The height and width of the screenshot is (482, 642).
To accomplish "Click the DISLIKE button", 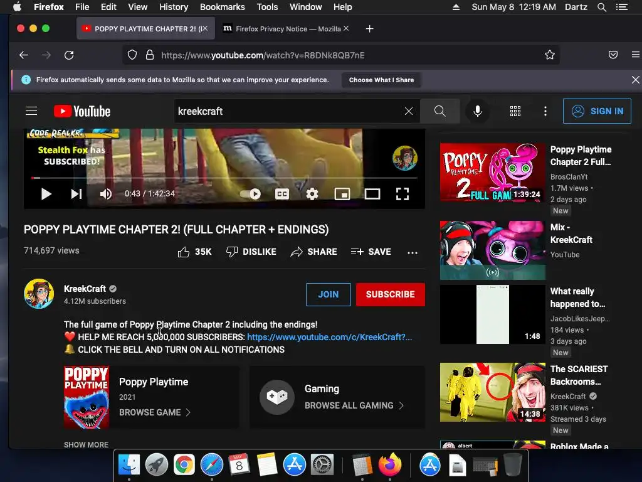I will point(251,252).
